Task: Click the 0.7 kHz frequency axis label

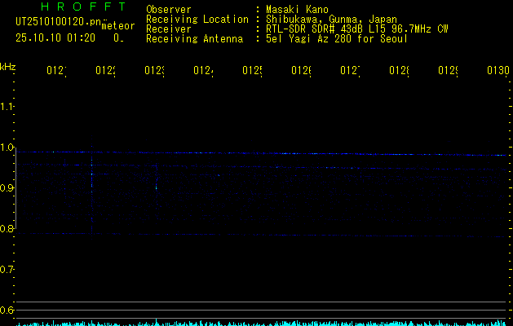Action: 8,269
